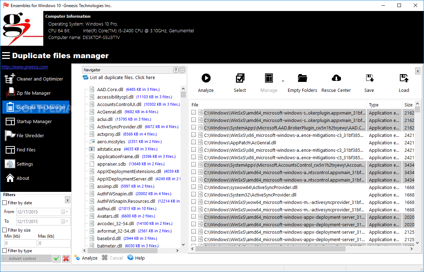Screen dimensions: 424x272
Task: Click the navigator vertical scrollbar thumb
Action: (x=183, y=94)
